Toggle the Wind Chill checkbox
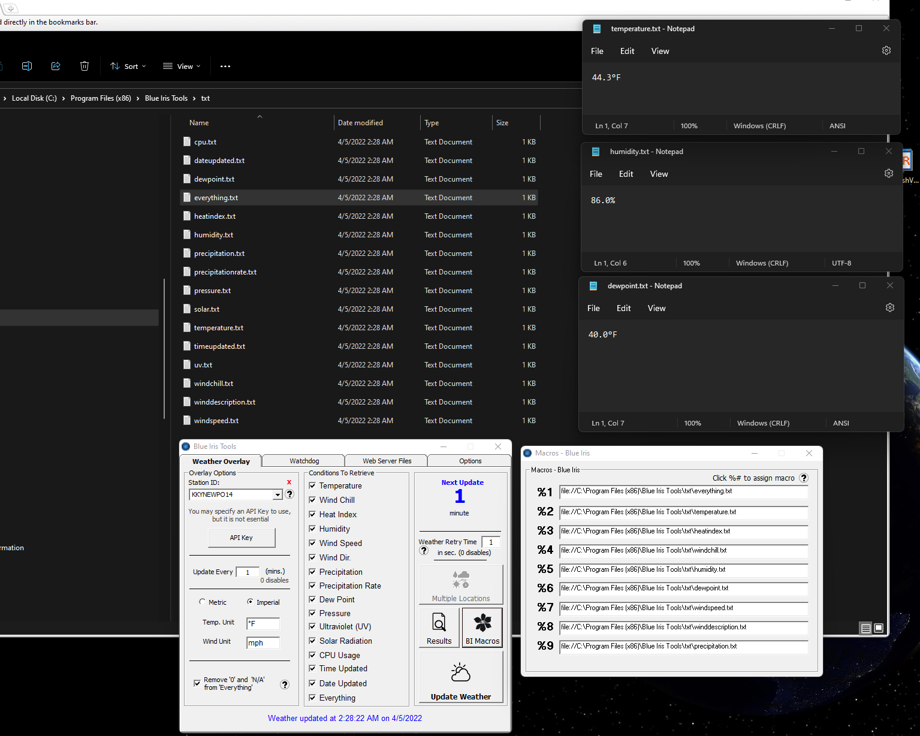 (x=312, y=500)
